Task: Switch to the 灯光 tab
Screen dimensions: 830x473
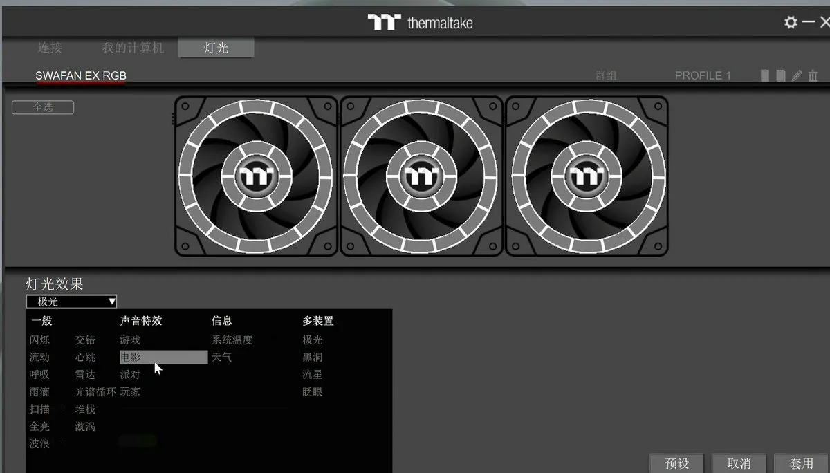Action: (216, 48)
